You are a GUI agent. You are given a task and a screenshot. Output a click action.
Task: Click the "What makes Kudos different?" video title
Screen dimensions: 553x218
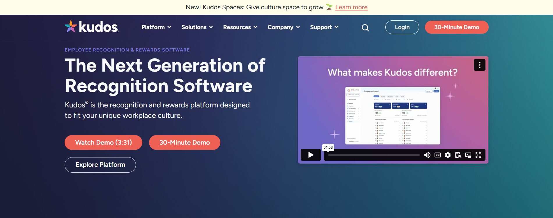click(x=393, y=72)
